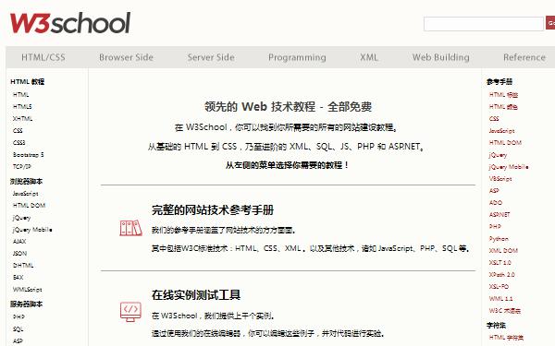Screen dimensions: 555x346
Task: Open HTML DOM in the 参考手册 list
Action: (505, 143)
